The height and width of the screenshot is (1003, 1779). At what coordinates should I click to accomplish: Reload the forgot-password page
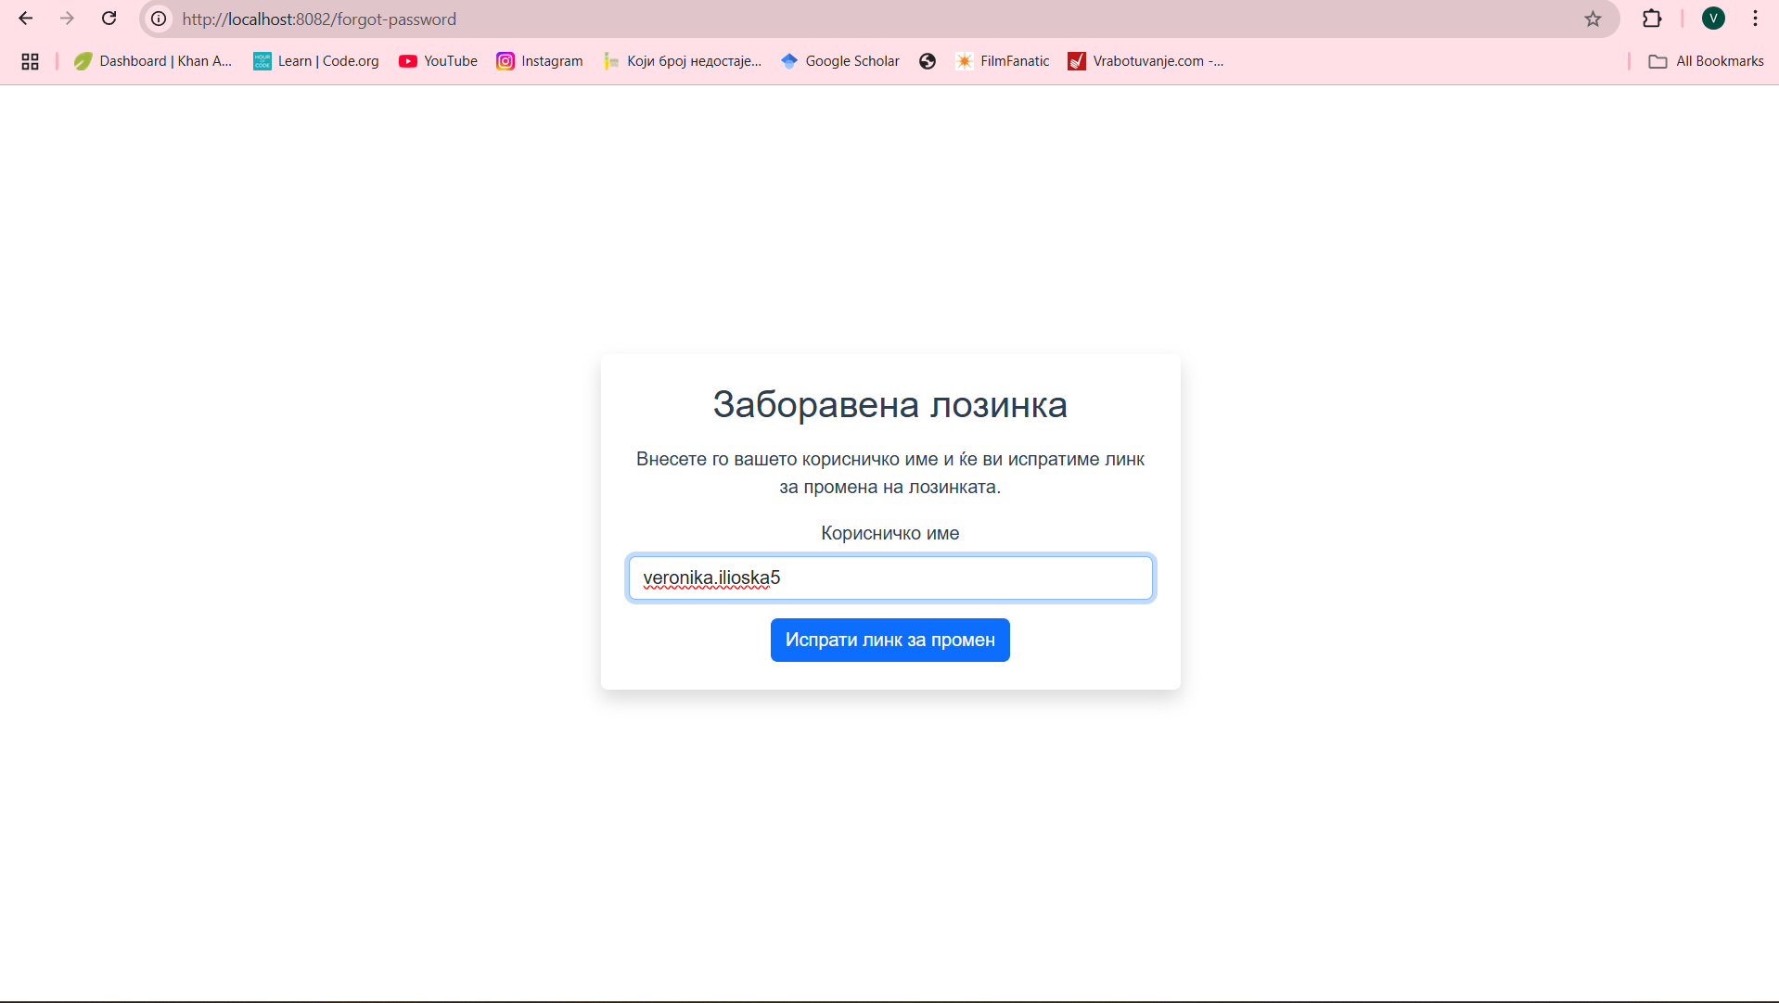(109, 19)
